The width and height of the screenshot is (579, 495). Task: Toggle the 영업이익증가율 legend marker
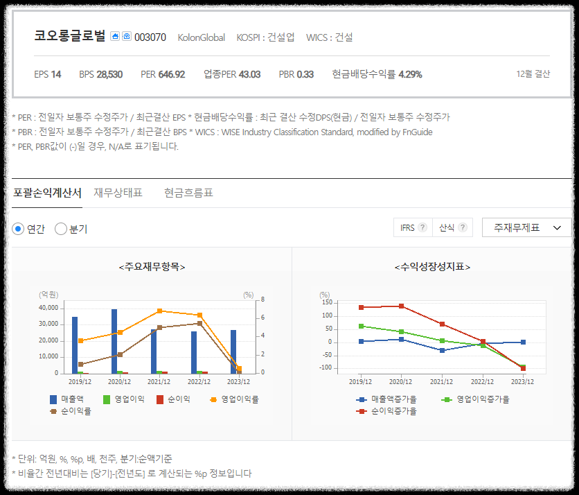[x=447, y=399]
